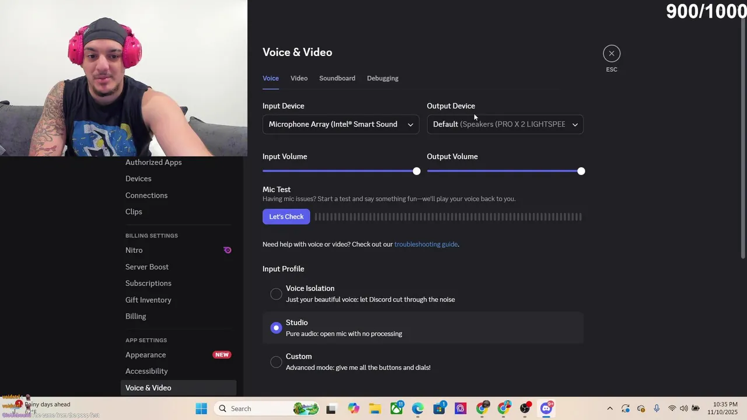747x420 pixels.
Task: Click the Nitro badge icon in the sidebar
Action: tap(227, 250)
